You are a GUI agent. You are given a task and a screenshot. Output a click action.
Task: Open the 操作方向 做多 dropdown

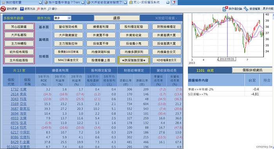pyautogui.click(x=62, y=18)
